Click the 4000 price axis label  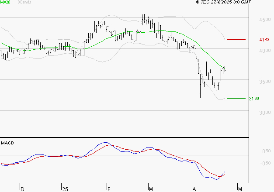point(265,51)
